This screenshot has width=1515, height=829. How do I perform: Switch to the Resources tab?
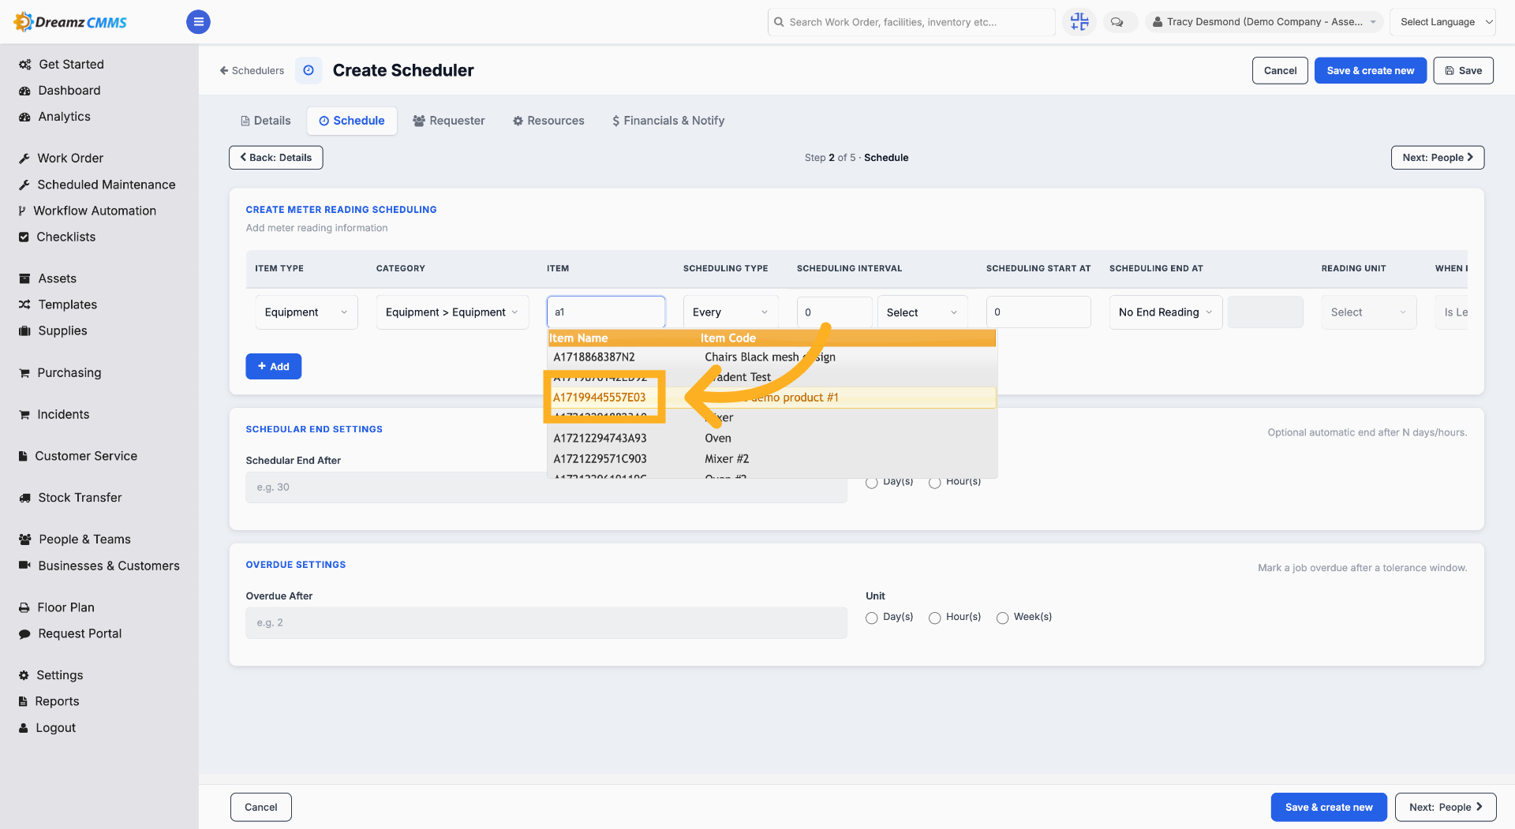(x=548, y=121)
